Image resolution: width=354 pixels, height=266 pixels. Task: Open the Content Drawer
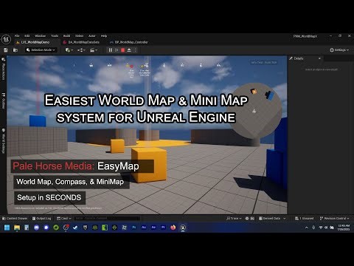pyautogui.click(x=15, y=219)
